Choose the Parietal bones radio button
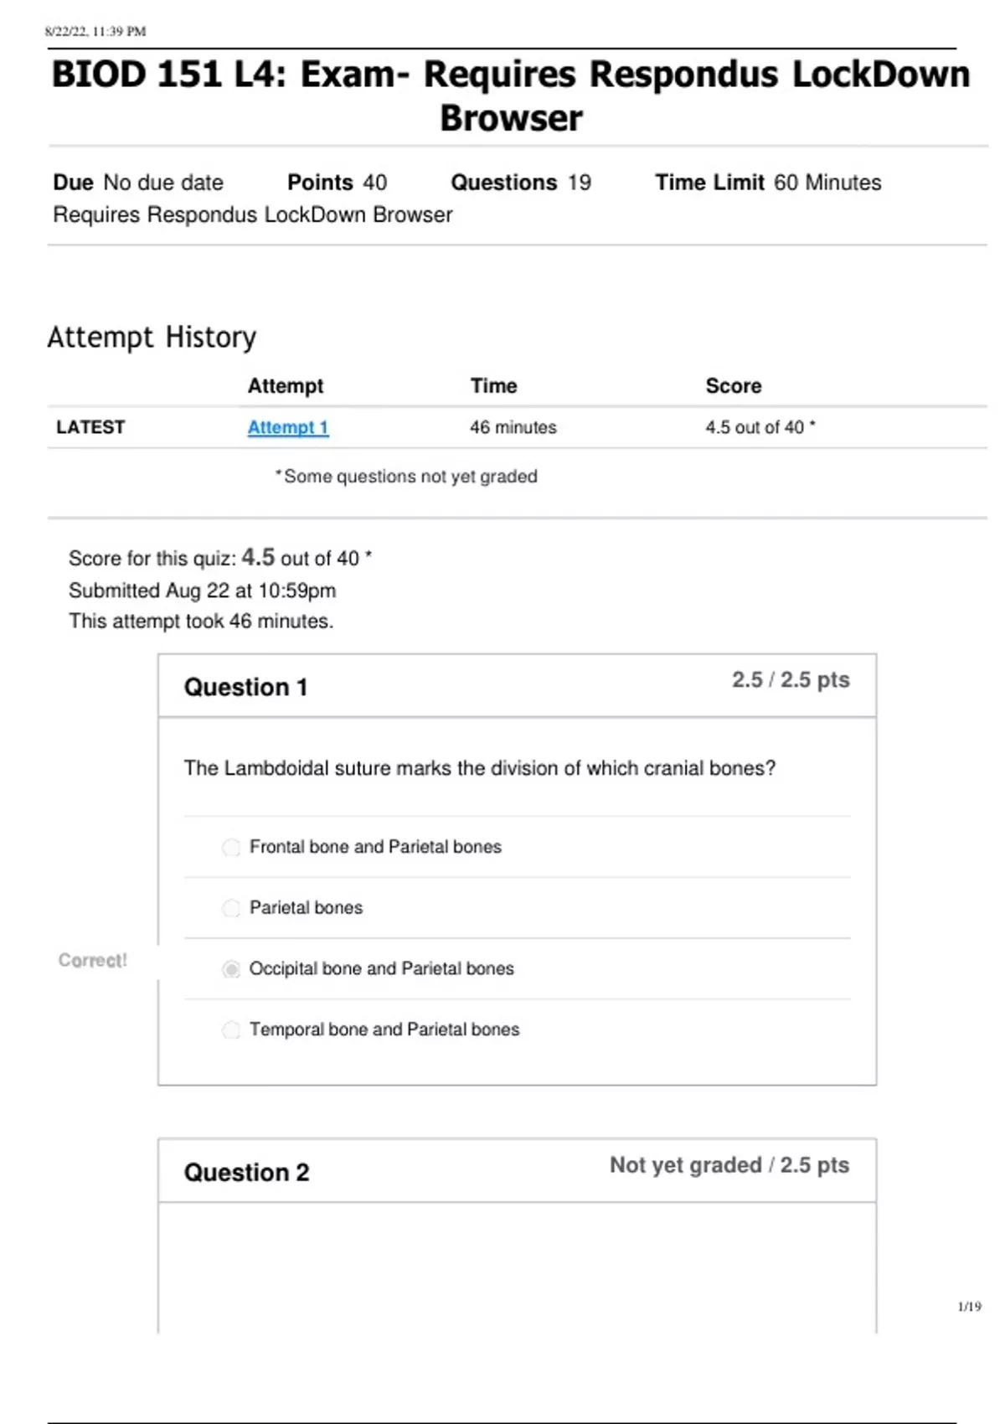The height and width of the screenshot is (1424, 1005). [x=231, y=908]
